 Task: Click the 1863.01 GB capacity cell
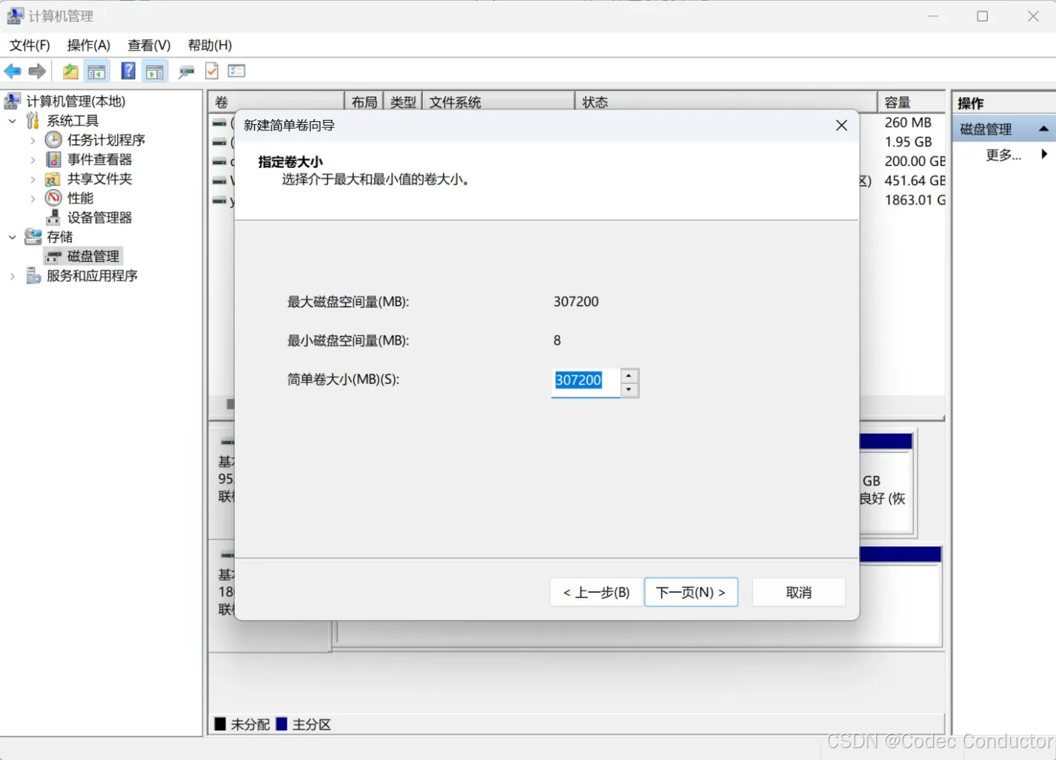click(915, 200)
